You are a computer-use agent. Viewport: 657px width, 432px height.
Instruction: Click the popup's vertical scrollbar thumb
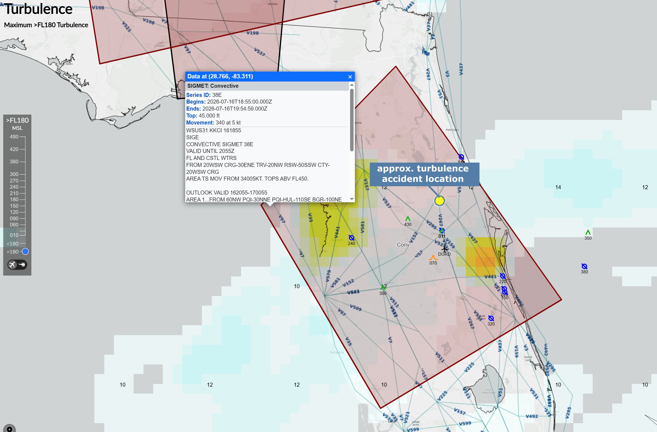tap(352, 120)
